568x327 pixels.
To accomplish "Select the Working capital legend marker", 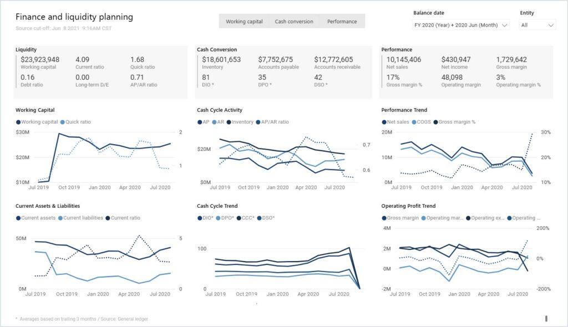I will tap(18, 122).
